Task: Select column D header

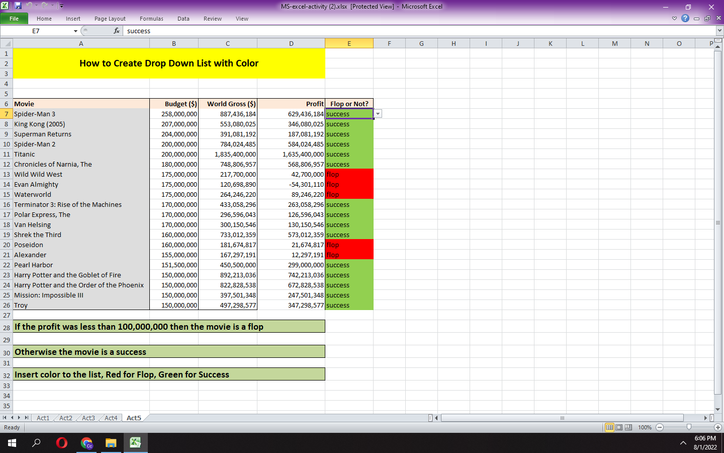Action: click(291, 43)
